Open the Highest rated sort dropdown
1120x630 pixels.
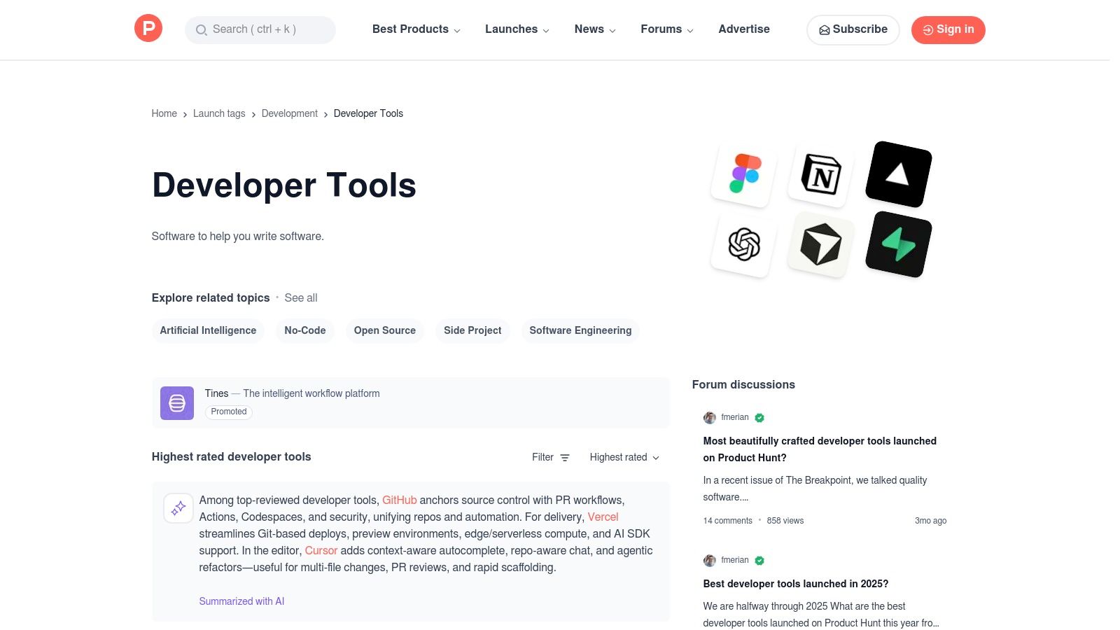pyautogui.click(x=624, y=457)
